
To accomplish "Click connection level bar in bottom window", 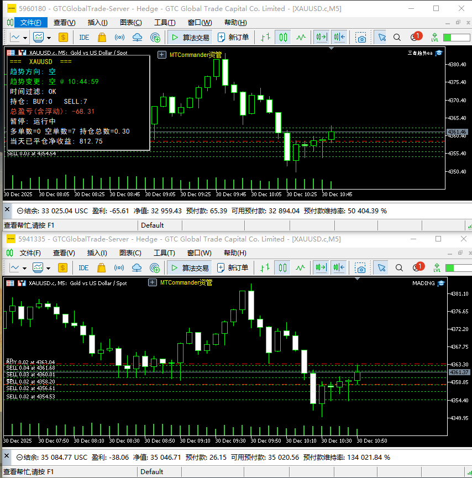I will tap(459, 268).
